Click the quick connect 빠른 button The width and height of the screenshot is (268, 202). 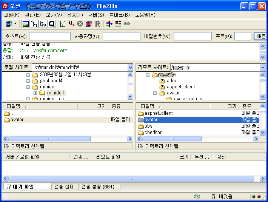pos(260,36)
